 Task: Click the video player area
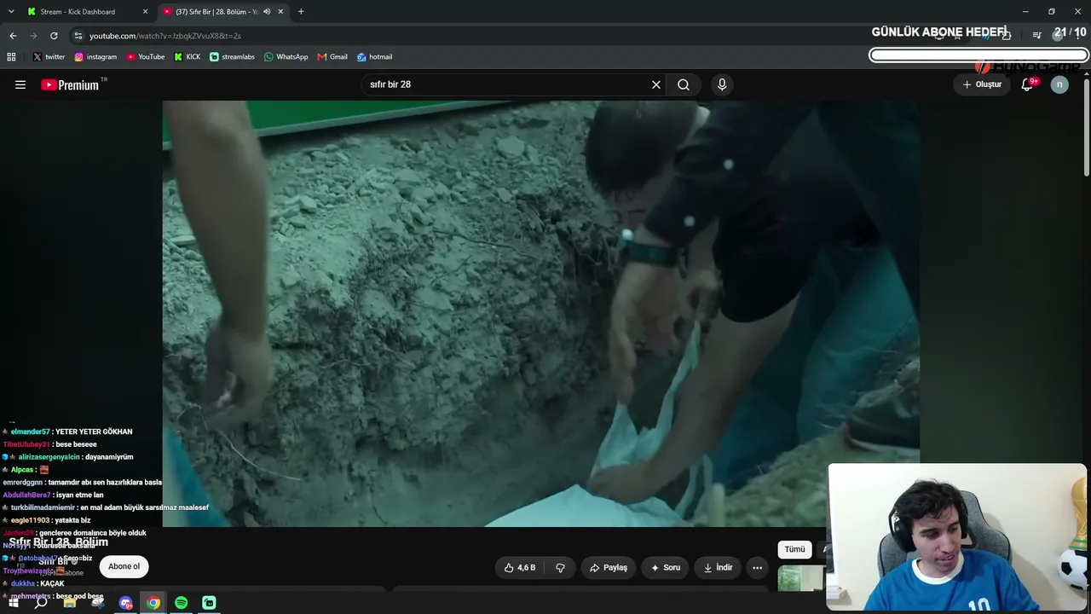coord(540,314)
